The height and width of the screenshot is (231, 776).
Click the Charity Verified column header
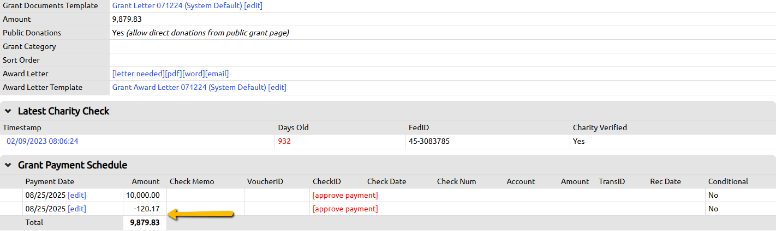coord(600,127)
